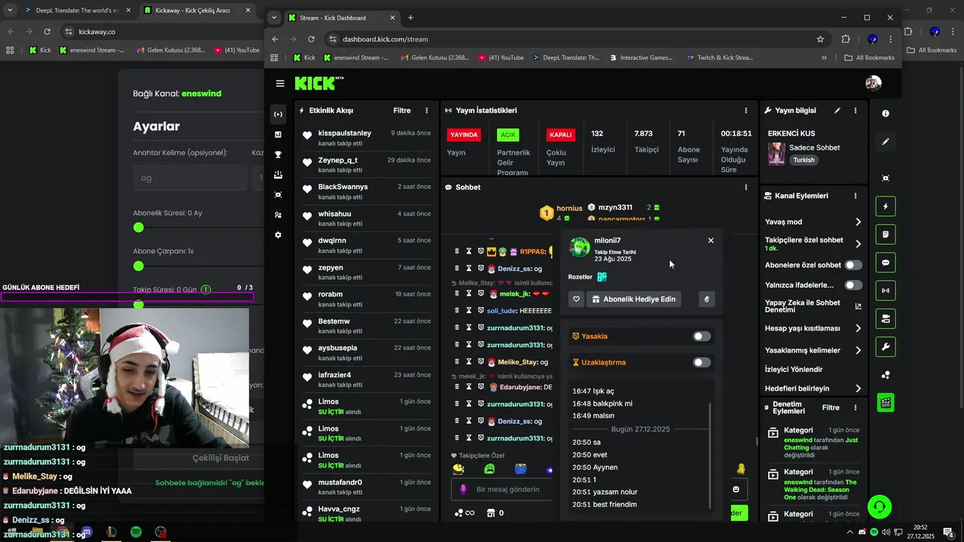Show more bookmarks with the chevron
The width and height of the screenshot is (964, 542).
point(824,58)
